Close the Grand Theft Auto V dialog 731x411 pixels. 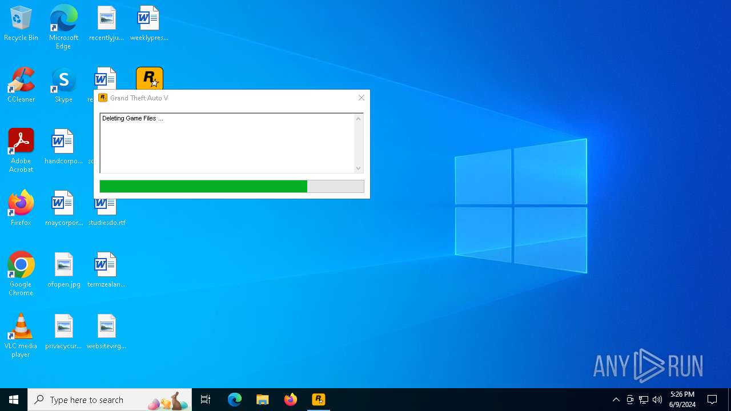tap(362, 98)
